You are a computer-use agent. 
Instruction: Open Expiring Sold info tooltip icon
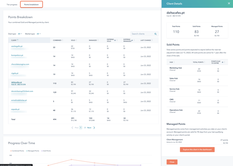115,40
